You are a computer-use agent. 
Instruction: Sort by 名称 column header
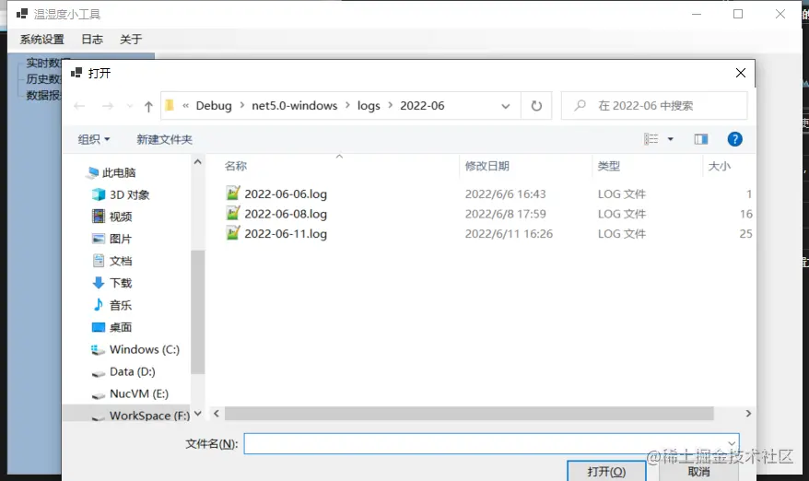pos(236,166)
